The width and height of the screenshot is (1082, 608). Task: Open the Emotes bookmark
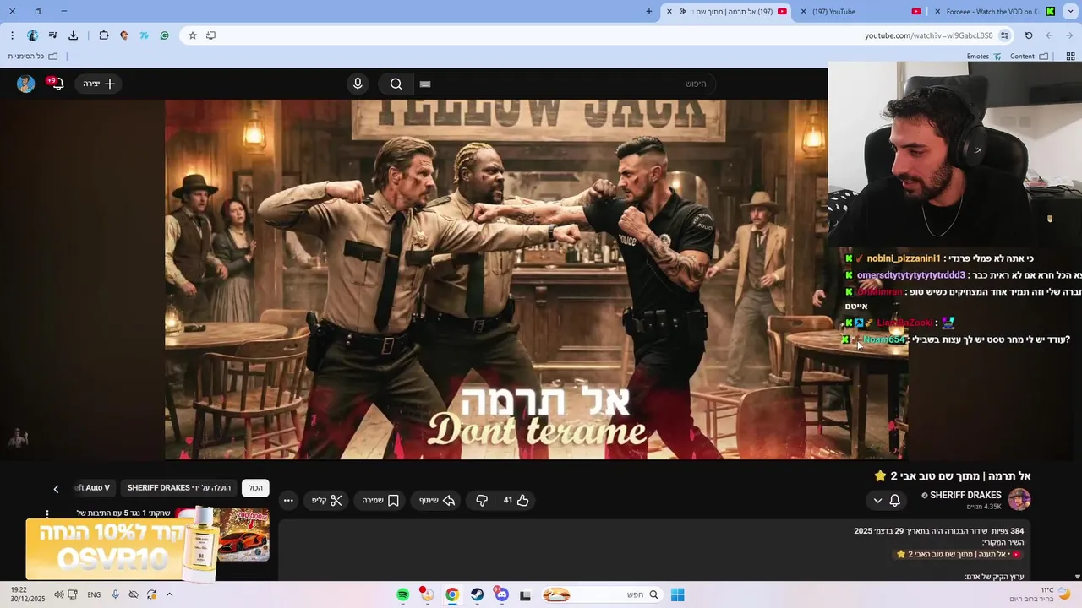coord(984,57)
